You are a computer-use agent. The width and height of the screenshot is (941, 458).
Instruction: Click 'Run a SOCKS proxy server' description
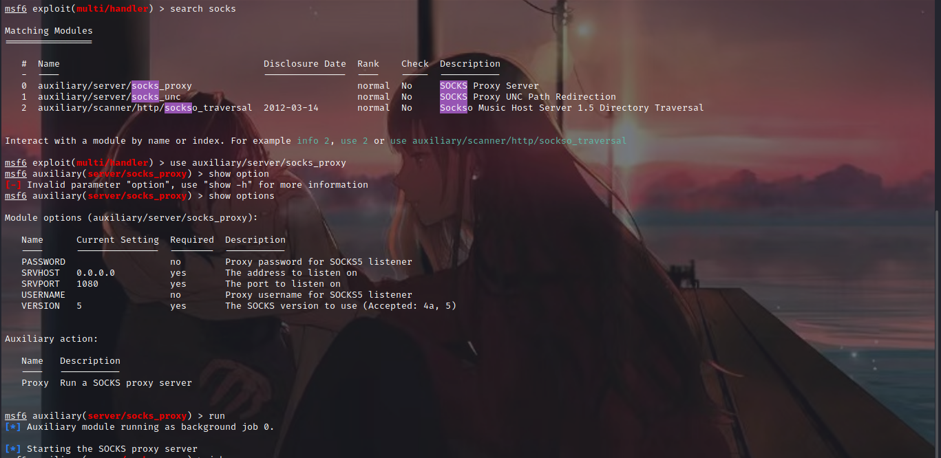pyautogui.click(x=126, y=383)
